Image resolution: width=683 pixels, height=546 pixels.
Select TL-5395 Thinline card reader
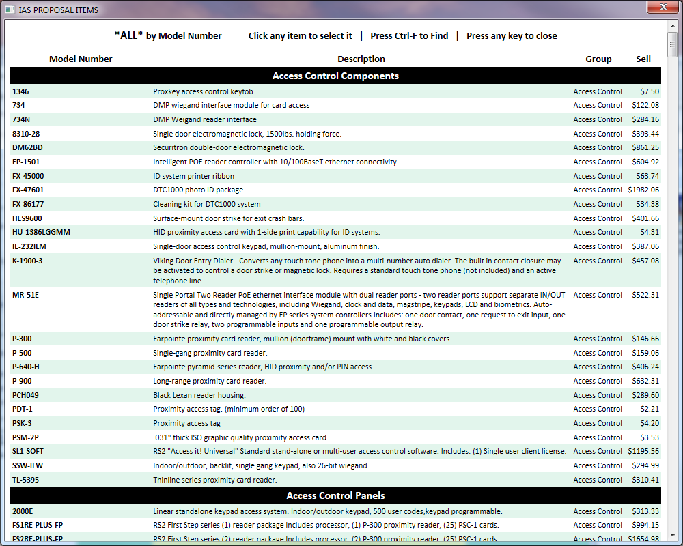pyautogui.click(x=335, y=480)
